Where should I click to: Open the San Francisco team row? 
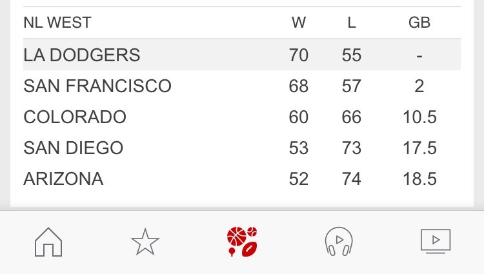pos(242,86)
